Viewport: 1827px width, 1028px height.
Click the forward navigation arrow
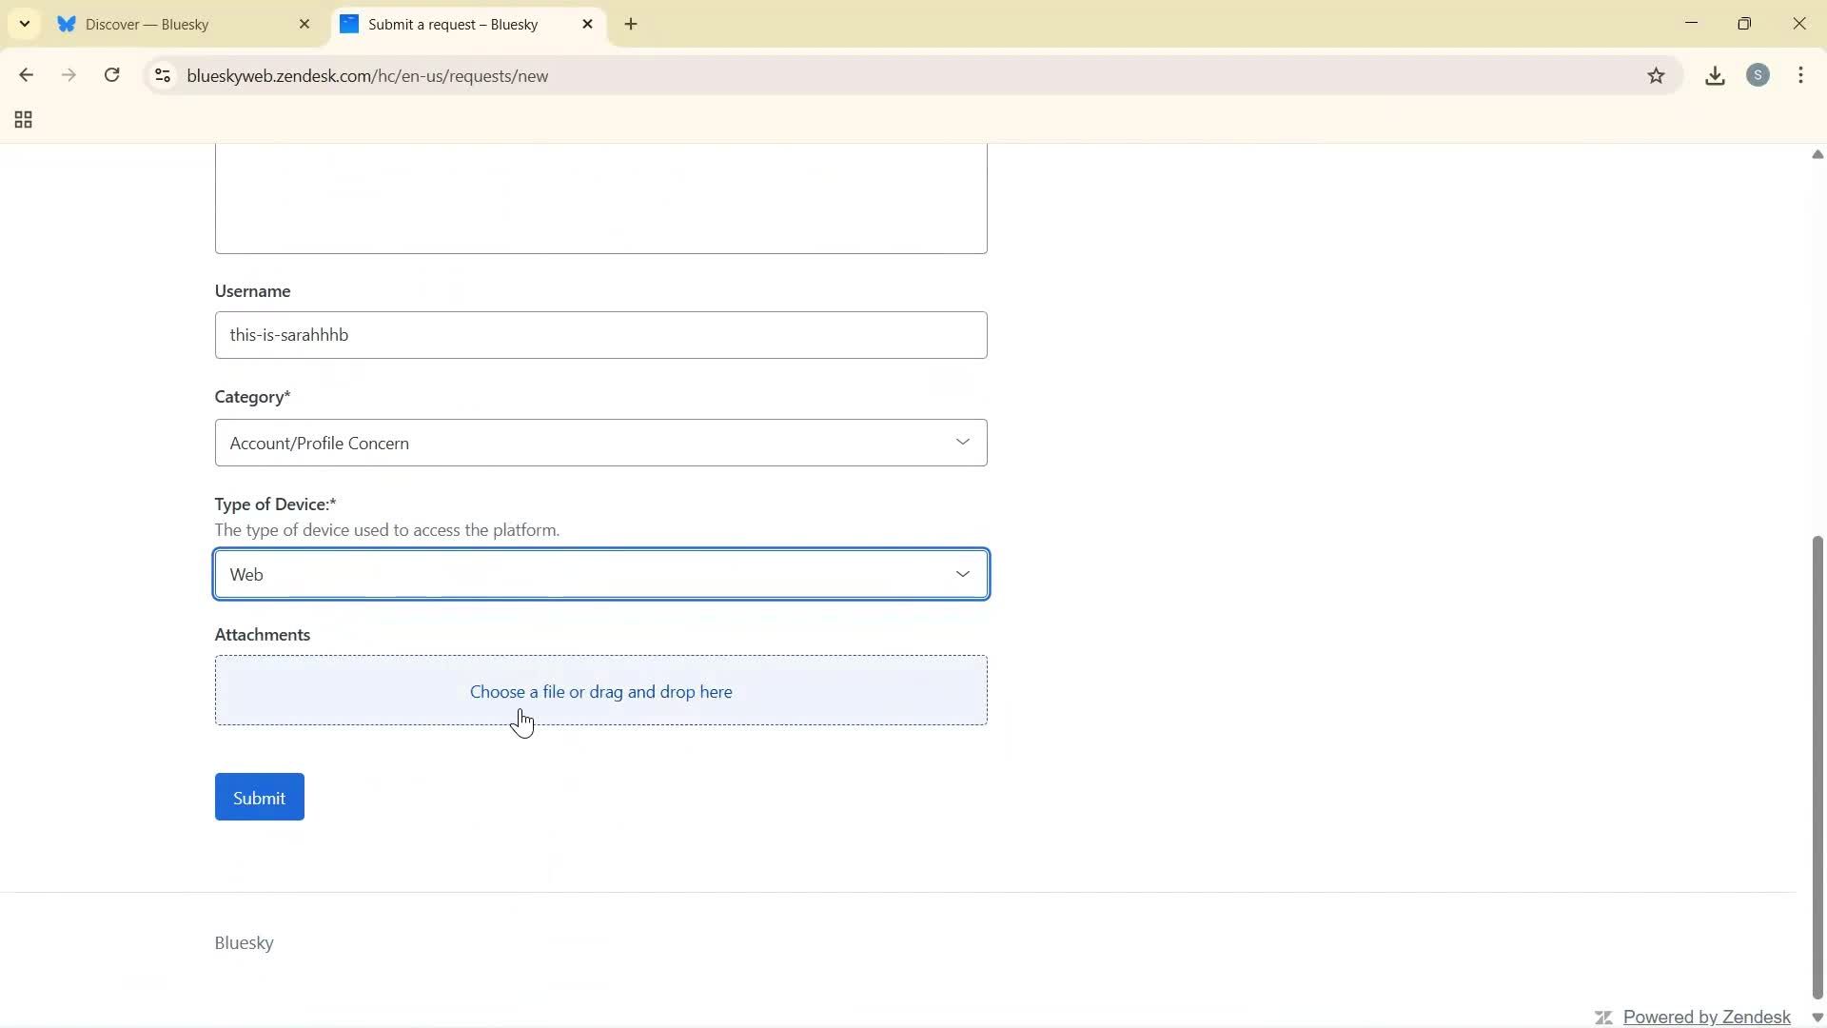pos(69,75)
